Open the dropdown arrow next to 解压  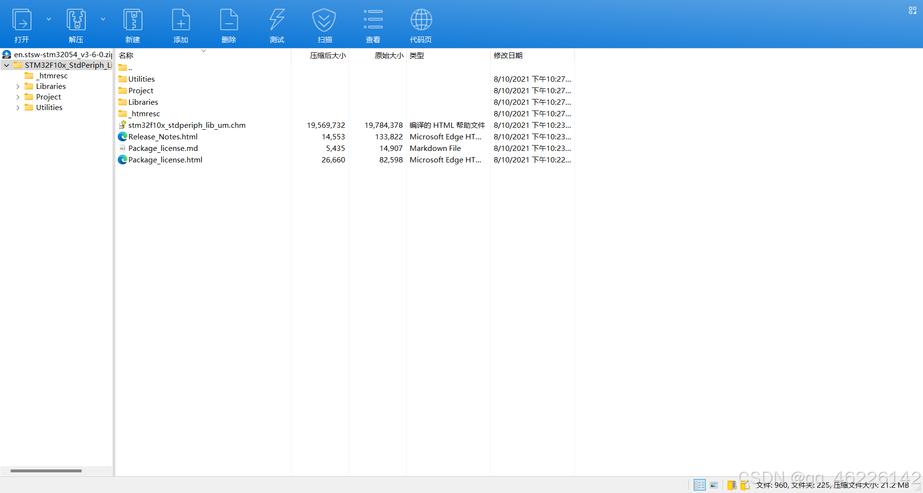103,19
